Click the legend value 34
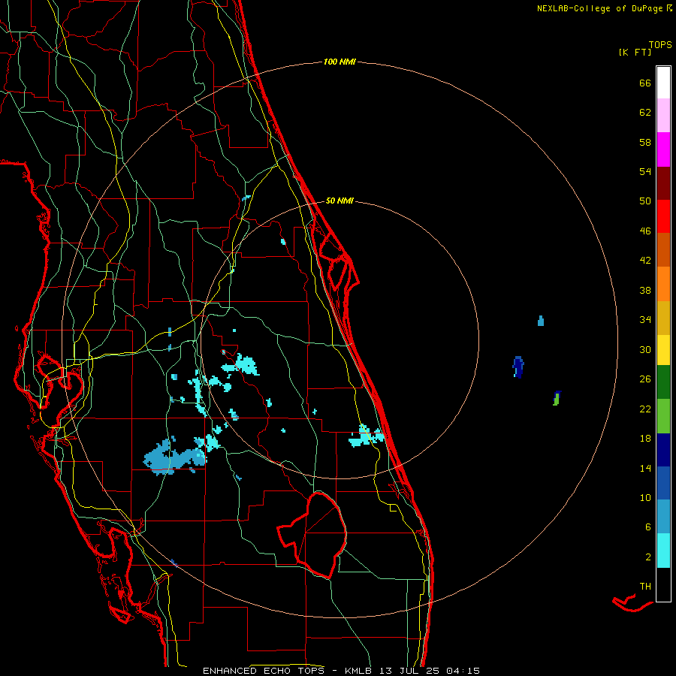676x676 pixels. click(x=645, y=320)
